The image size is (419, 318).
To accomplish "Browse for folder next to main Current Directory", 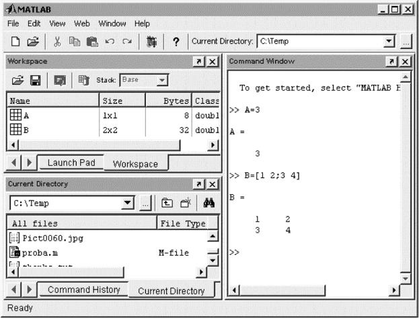I will (x=406, y=42).
